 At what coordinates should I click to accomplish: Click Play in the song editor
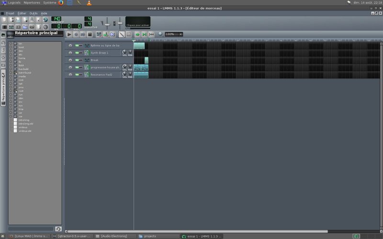point(69,34)
